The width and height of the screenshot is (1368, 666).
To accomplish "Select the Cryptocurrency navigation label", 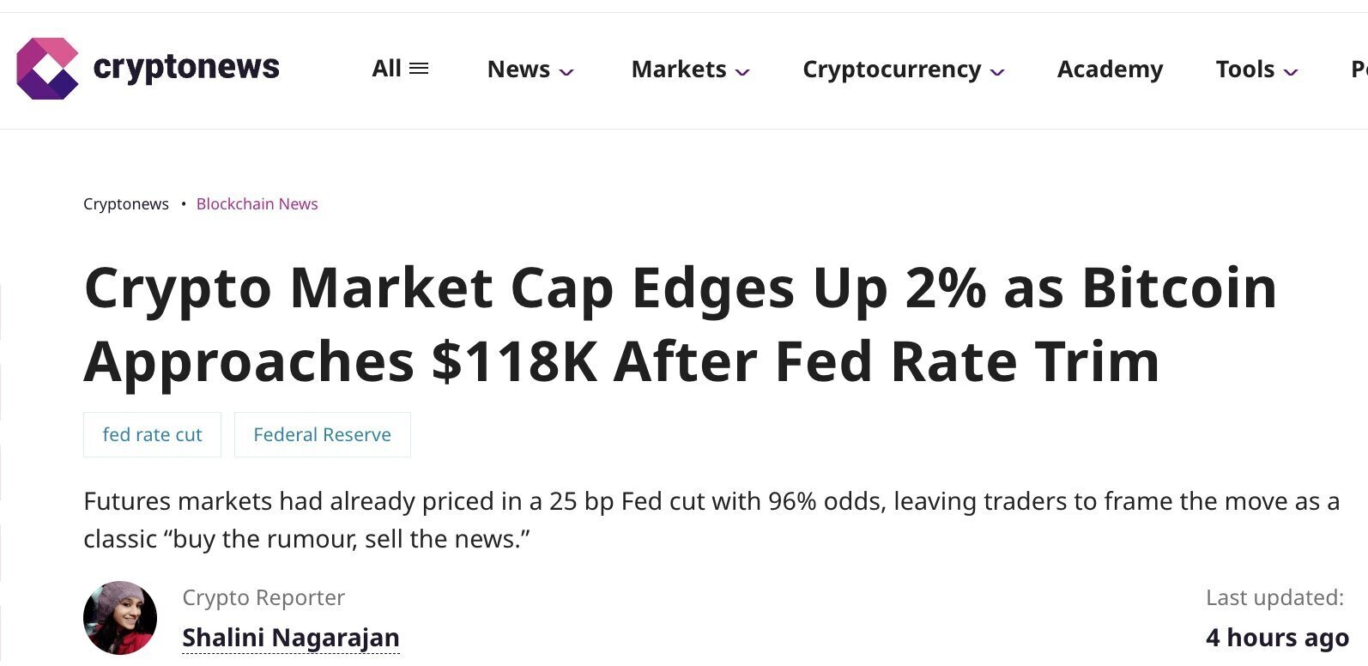I will [892, 69].
